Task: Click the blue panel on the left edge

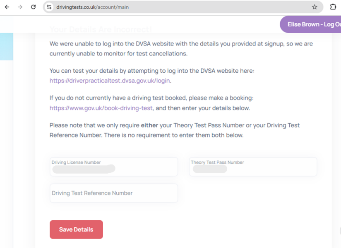Action: point(6,46)
